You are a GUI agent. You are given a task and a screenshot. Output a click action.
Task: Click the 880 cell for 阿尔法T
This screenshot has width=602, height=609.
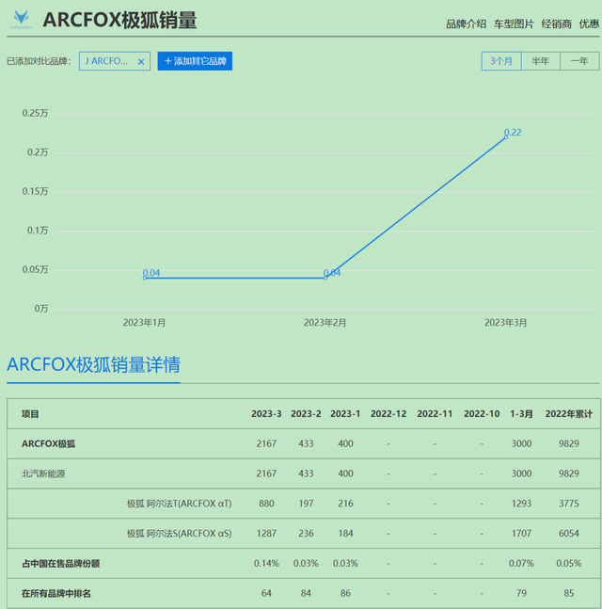pyautogui.click(x=266, y=504)
